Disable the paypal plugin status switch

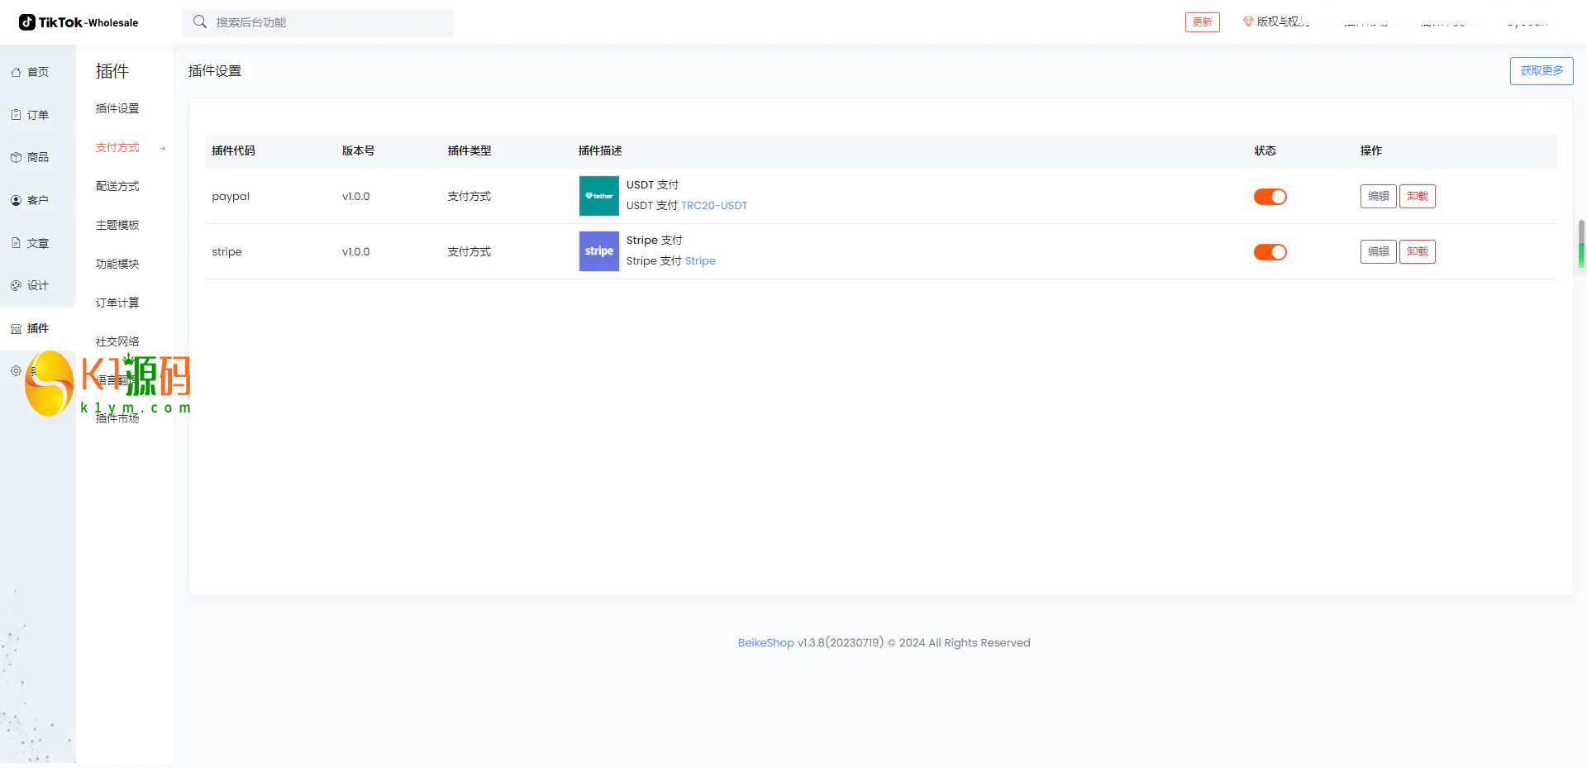coord(1270,197)
